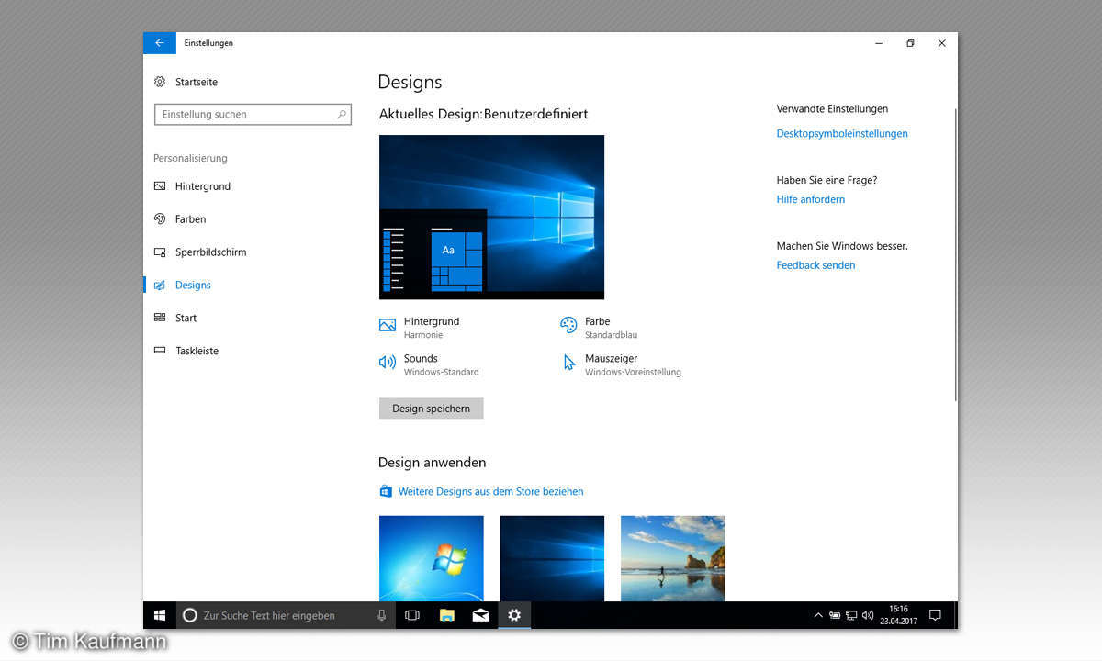Open the Farben settings page
The width and height of the screenshot is (1102, 661).
(191, 219)
